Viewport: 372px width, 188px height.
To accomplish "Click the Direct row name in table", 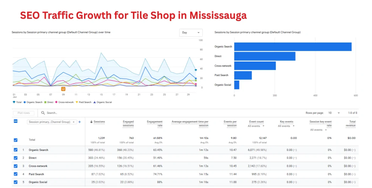I will tap(32, 158).
